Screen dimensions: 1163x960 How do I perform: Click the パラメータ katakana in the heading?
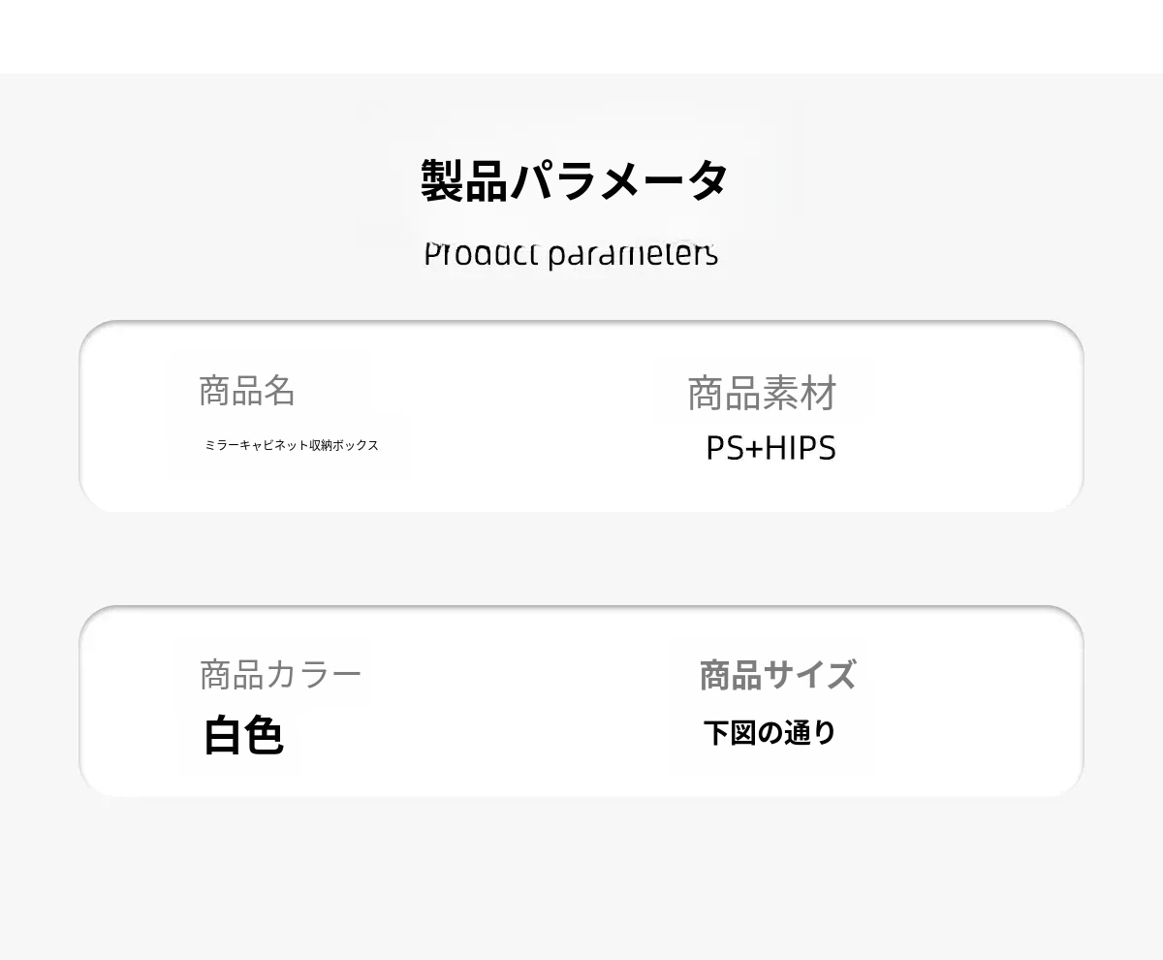point(619,180)
